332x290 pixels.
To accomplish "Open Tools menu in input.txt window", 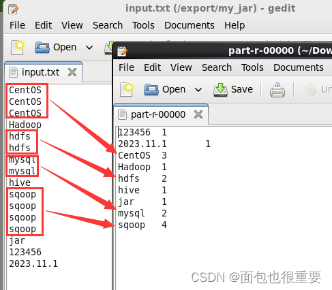I will pos(143,25).
